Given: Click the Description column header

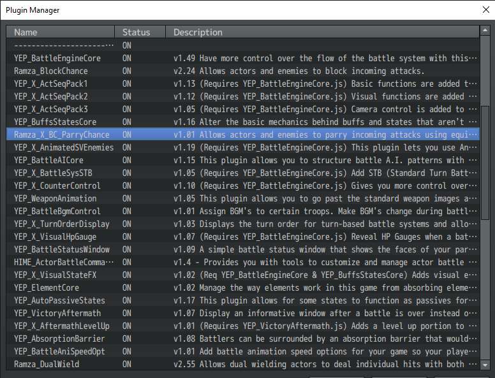Looking at the screenshot, I should coord(322,32).
